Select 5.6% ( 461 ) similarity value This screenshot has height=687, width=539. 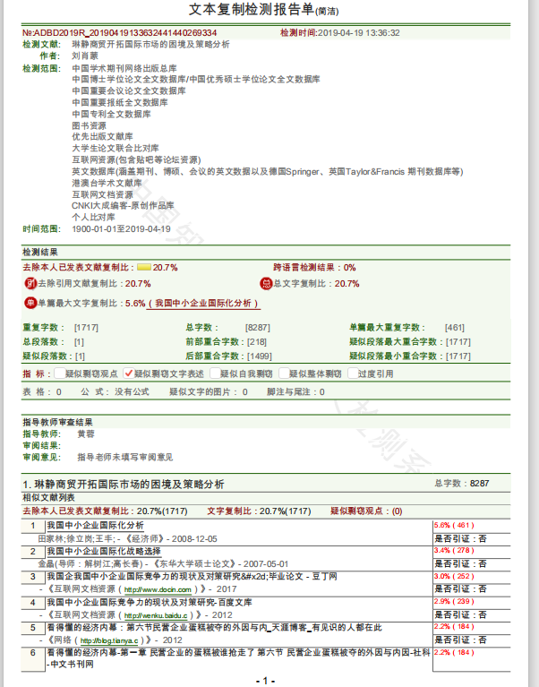pos(454,526)
